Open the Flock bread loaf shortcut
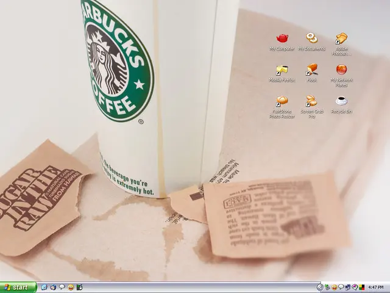Image resolution: width=390 pixels, height=293 pixels. pyautogui.click(x=312, y=70)
